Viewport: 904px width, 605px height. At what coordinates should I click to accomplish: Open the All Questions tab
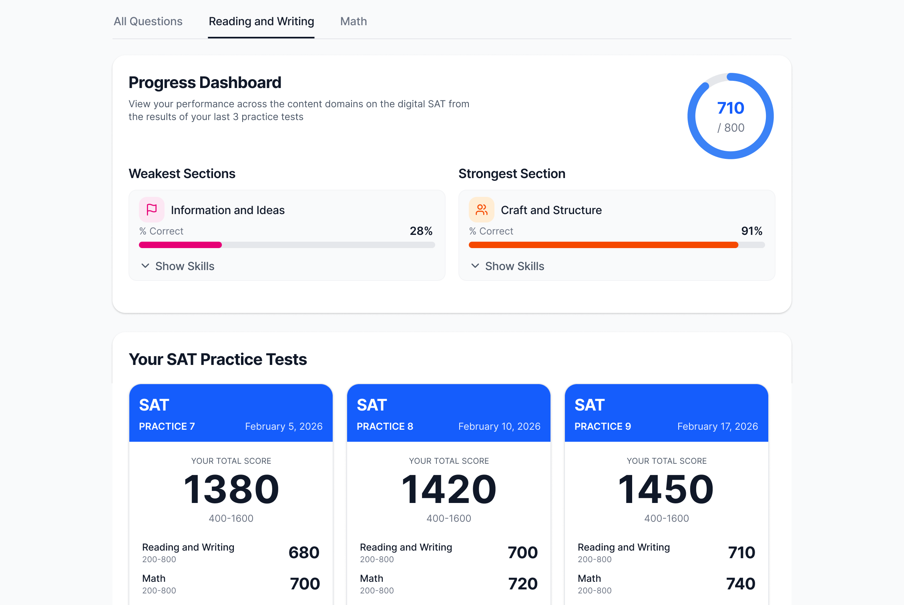point(148,21)
